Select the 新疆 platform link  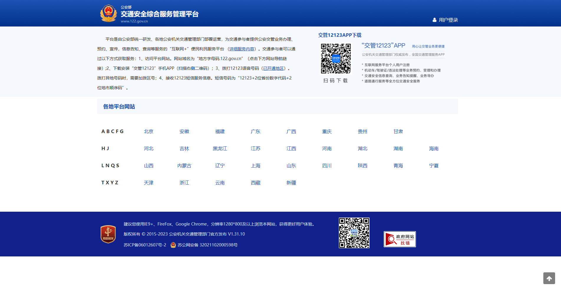coord(291,183)
